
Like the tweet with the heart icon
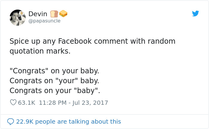[x=13, y=103]
